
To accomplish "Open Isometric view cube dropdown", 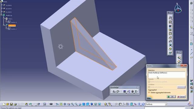I will point(89,106).
